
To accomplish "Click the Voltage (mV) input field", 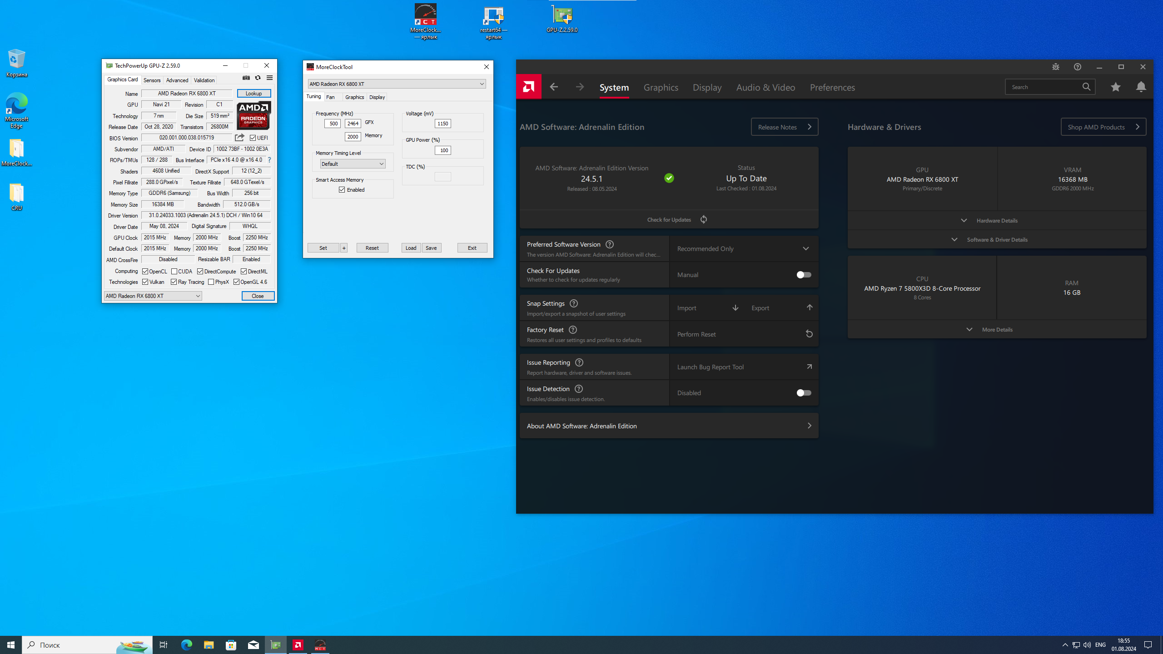I will coord(442,124).
